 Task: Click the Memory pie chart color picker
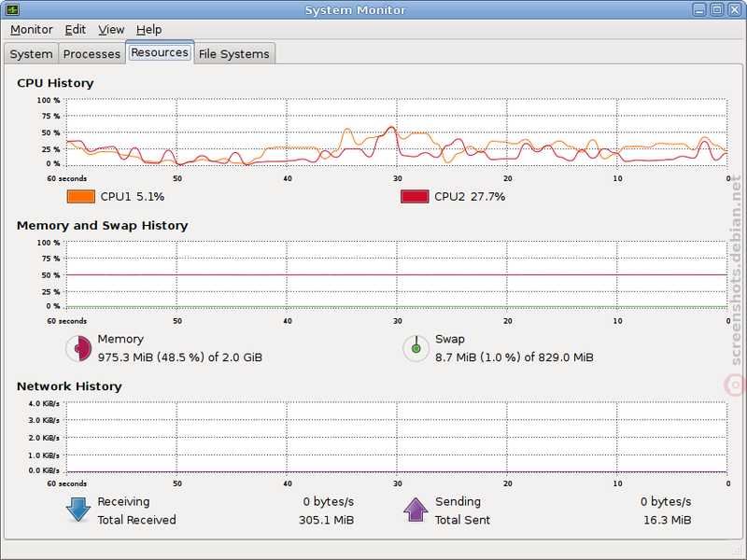click(x=78, y=348)
